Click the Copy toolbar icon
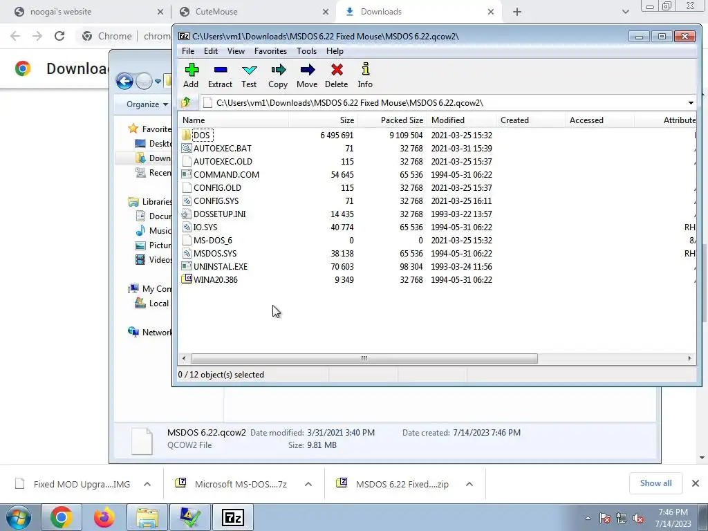Screen dimensions: 708x531 point(278,70)
